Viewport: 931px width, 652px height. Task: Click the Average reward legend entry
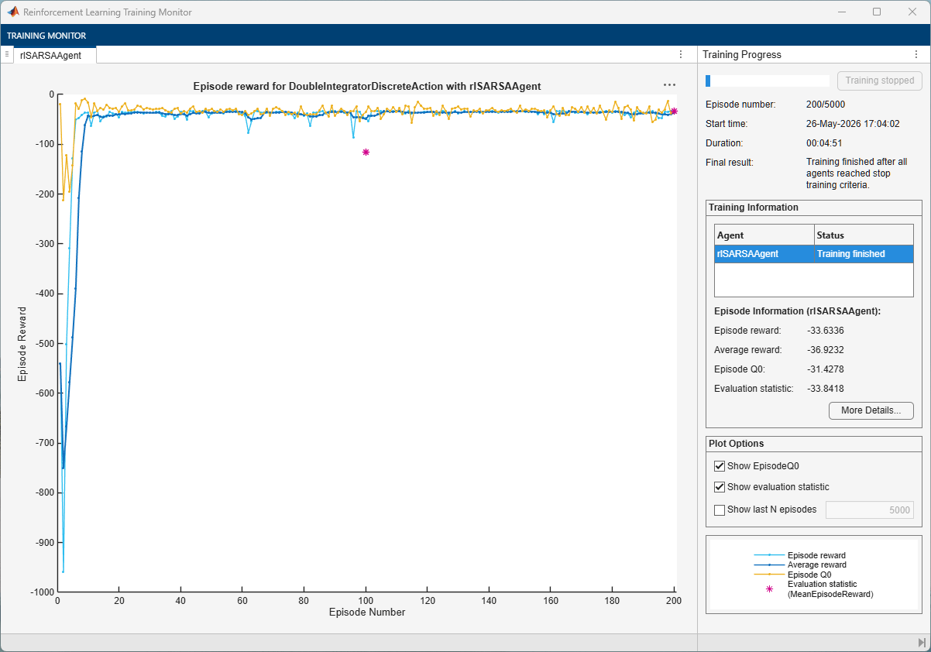point(799,564)
